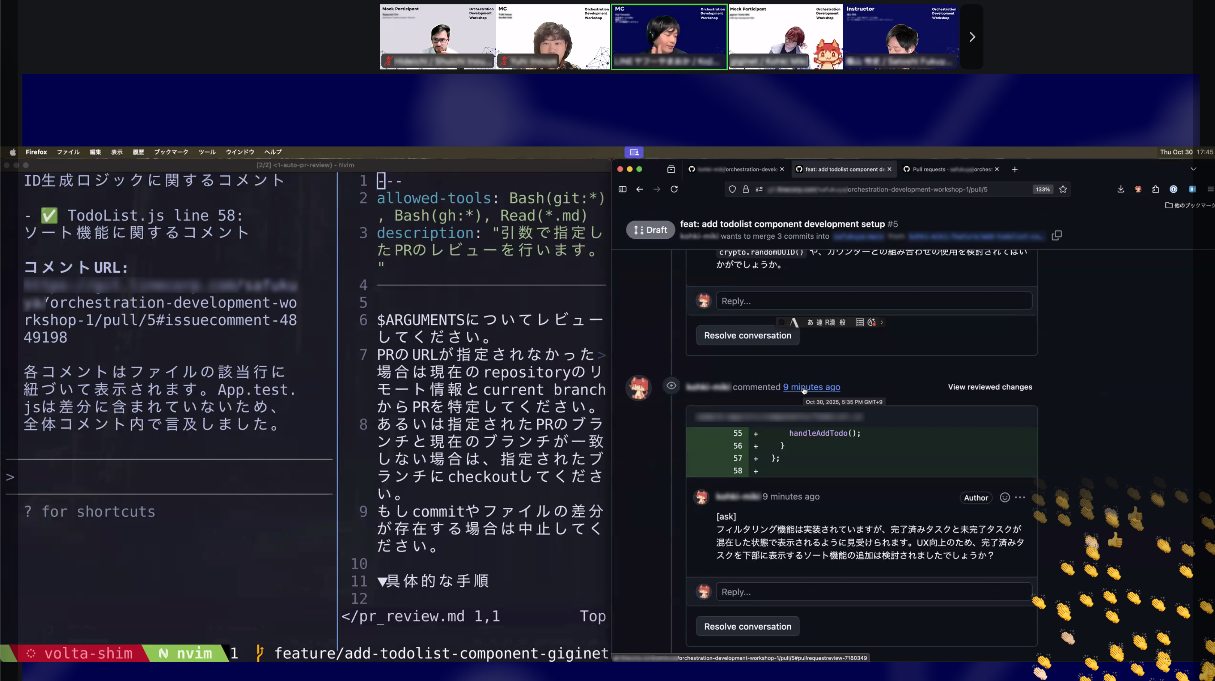Reload the current page in Firefox
The height and width of the screenshot is (681, 1215).
(674, 189)
